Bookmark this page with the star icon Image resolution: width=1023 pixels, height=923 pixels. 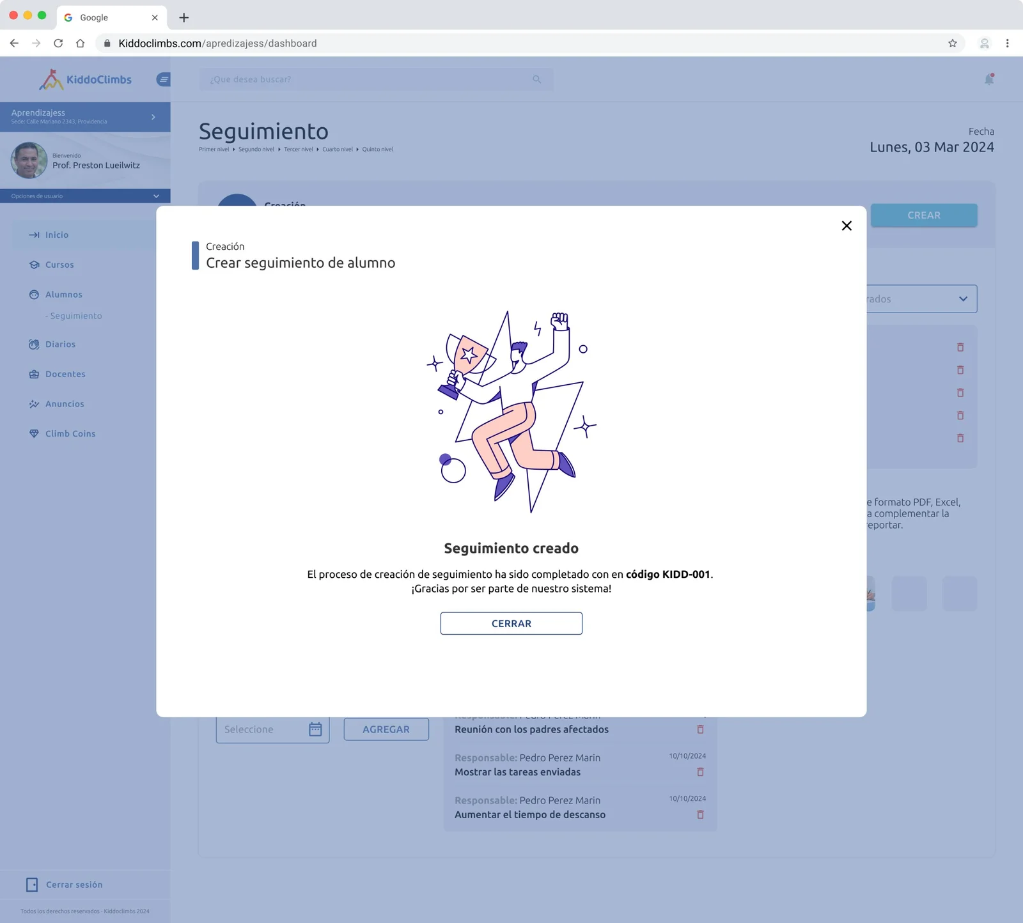point(953,43)
